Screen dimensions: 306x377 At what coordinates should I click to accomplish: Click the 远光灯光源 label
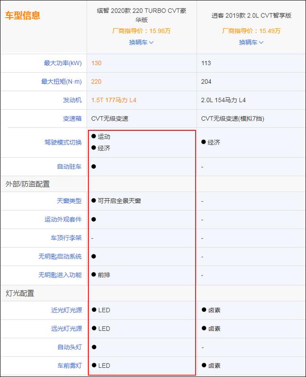pyautogui.click(x=66, y=329)
